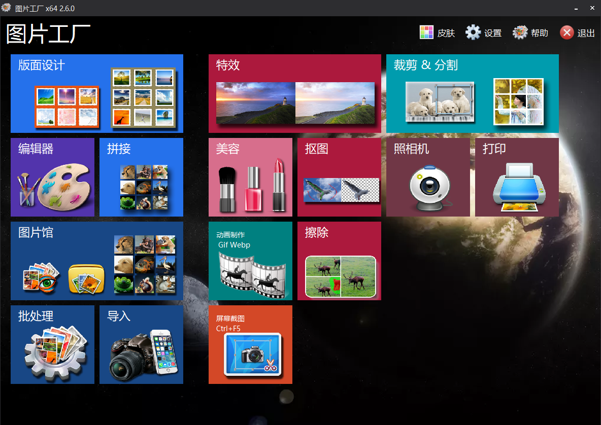
Task: Open the 版面设计 layout design tile
Action: point(96,93)
